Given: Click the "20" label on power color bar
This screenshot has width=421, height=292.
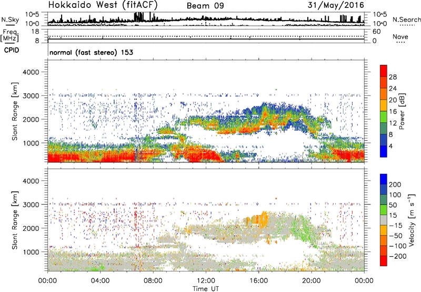Looking at the screenshot, I should (393, 100).
